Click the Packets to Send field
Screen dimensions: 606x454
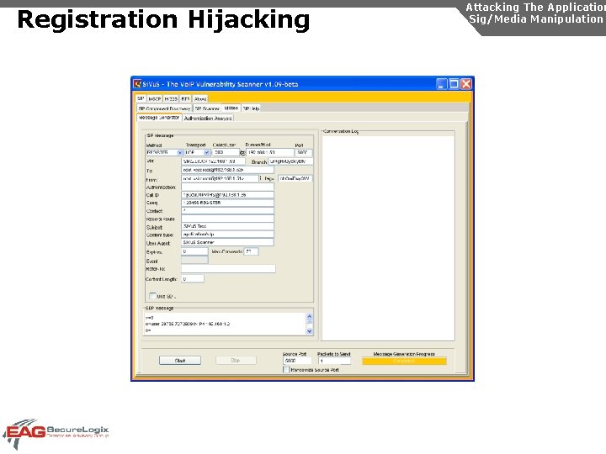pos(334,361)
